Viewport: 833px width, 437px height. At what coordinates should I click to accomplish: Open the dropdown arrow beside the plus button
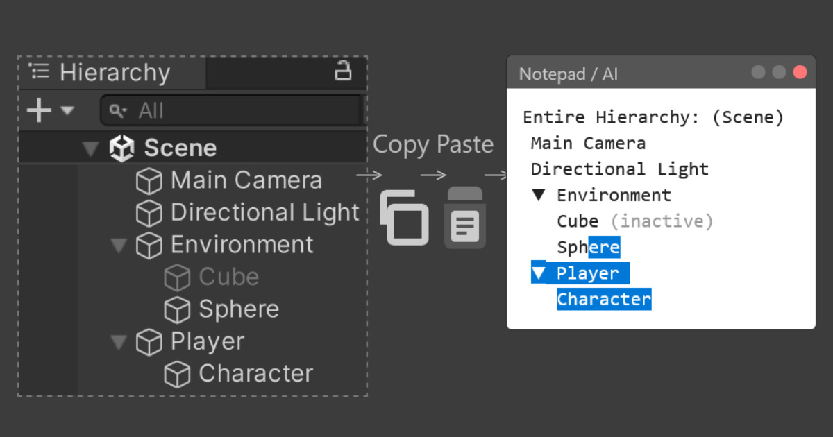[66, 111]
